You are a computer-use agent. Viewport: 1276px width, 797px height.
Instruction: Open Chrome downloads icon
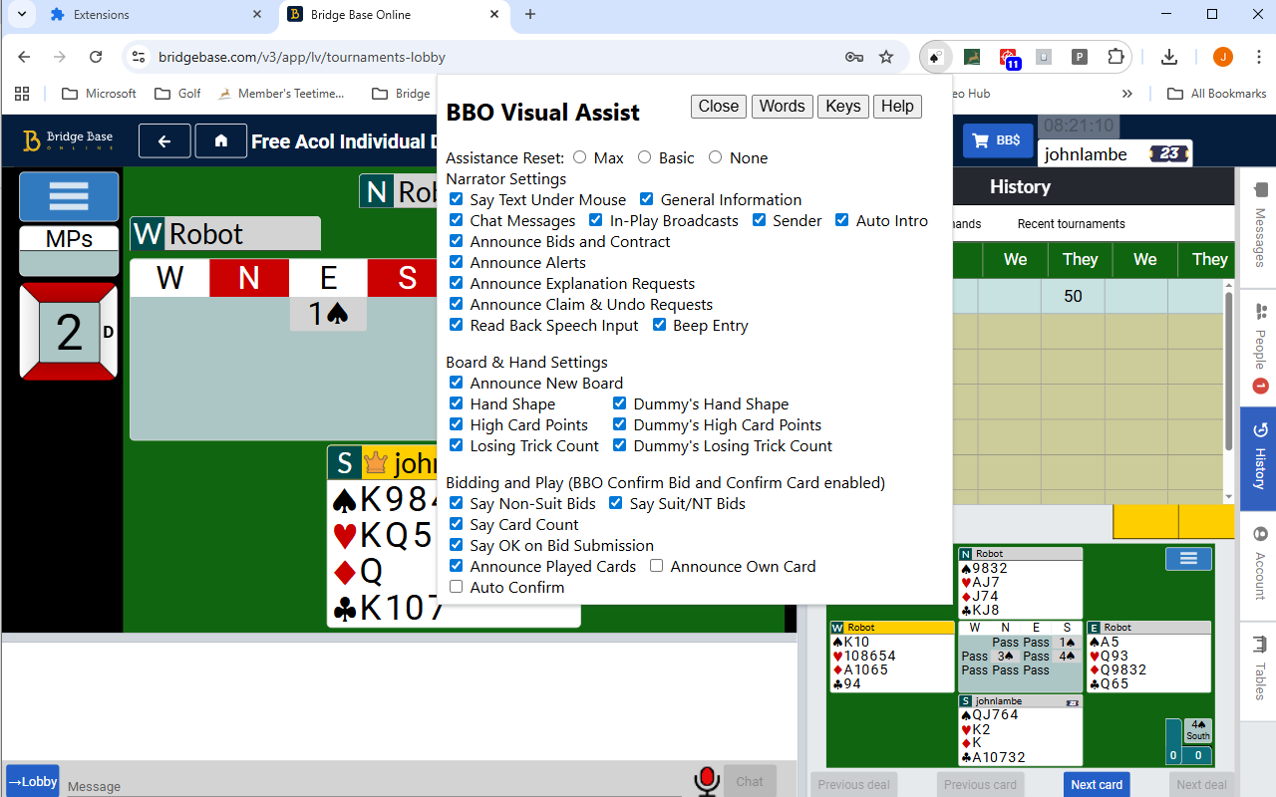tap(1169, 57)
